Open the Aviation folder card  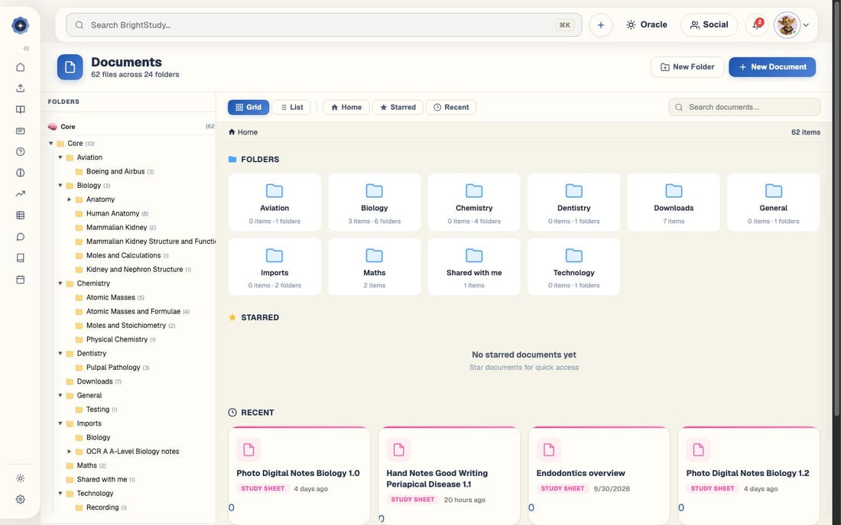click(274, 203)
